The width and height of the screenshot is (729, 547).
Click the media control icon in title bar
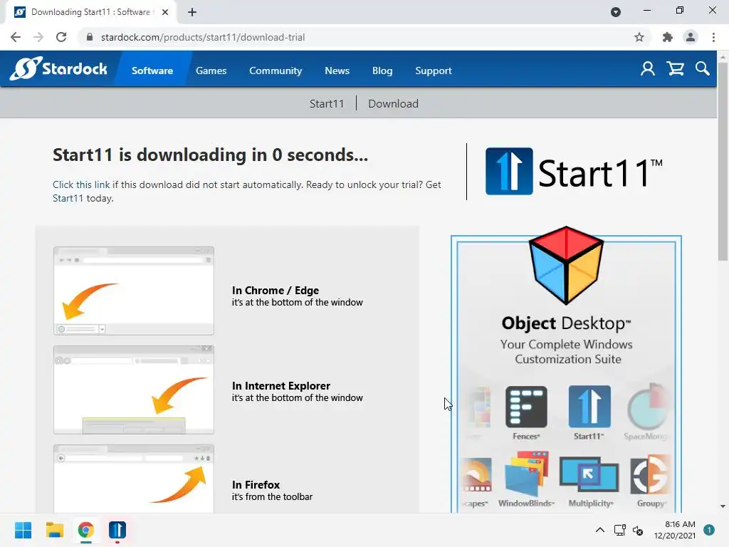pyautogui.click(x=616, y=12)
